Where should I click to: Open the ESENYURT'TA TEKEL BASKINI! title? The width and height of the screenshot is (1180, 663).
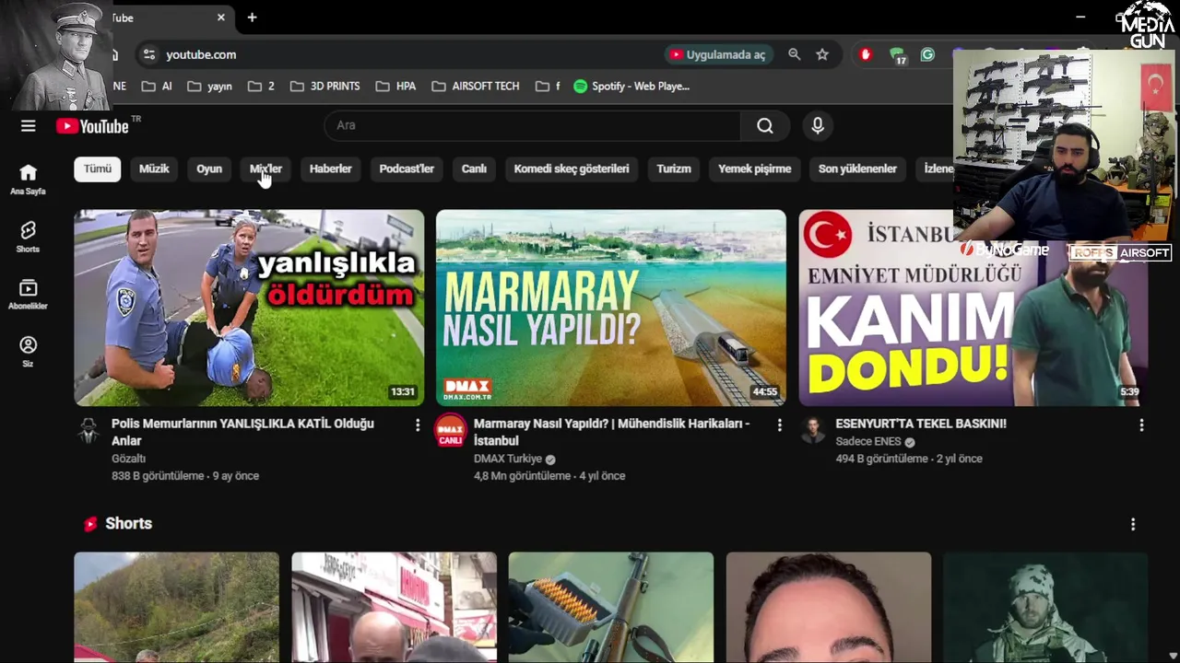[921, 424]
